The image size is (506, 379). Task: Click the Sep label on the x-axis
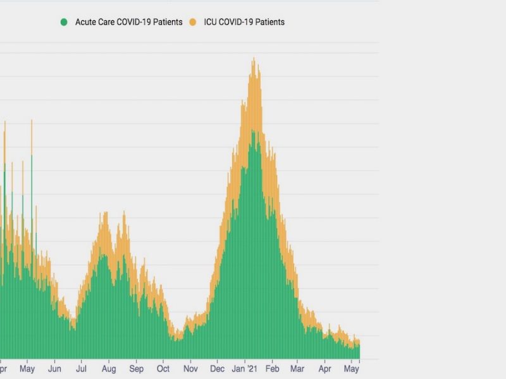[137, 368]
